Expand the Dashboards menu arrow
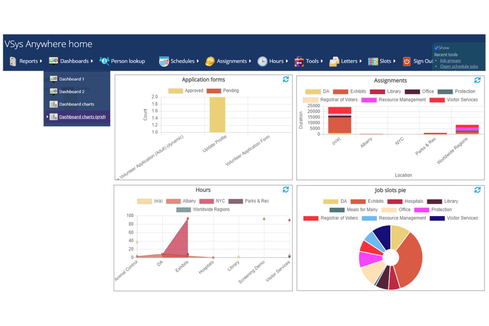Image resolution: width=489 pixels, height=326 pixels. (x=92, y=61)
